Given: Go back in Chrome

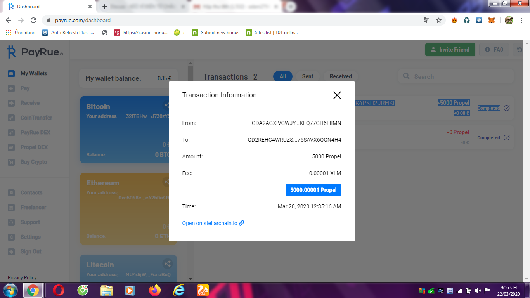Looking at the screenshot, I should pyautogui.click(x=9, y=20).
